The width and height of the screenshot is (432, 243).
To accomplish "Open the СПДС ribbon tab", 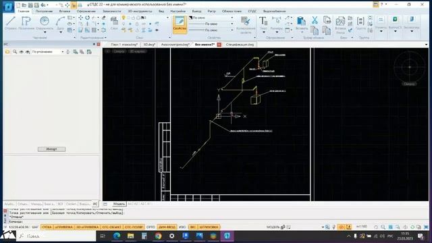I will [252, 11].
